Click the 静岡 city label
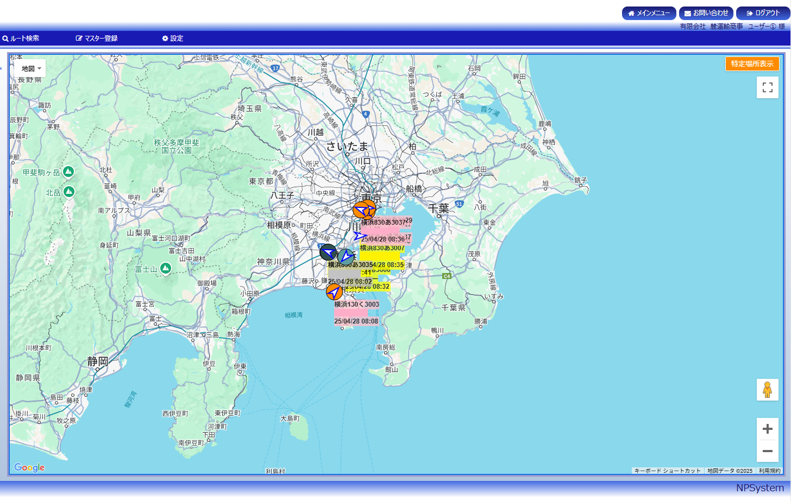The image size is (791, 501). 98,362
